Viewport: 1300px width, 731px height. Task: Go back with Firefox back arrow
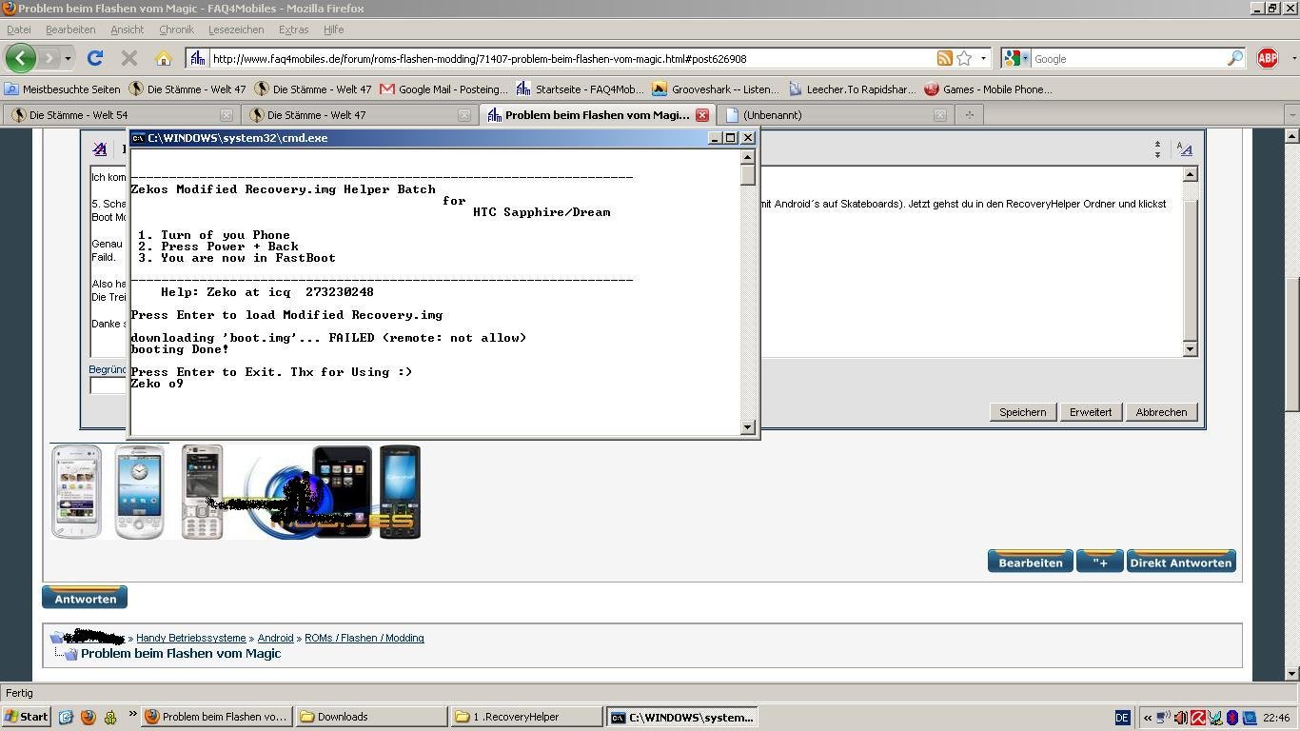(x=21, y=58)
